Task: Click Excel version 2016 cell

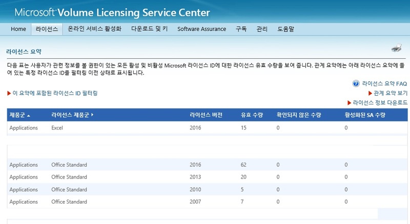Action: coord(195,128)
